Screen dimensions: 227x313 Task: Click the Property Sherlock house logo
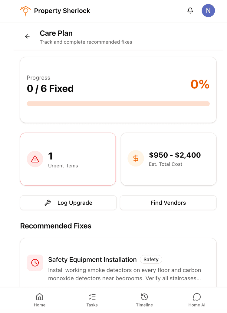click(25, 11)
